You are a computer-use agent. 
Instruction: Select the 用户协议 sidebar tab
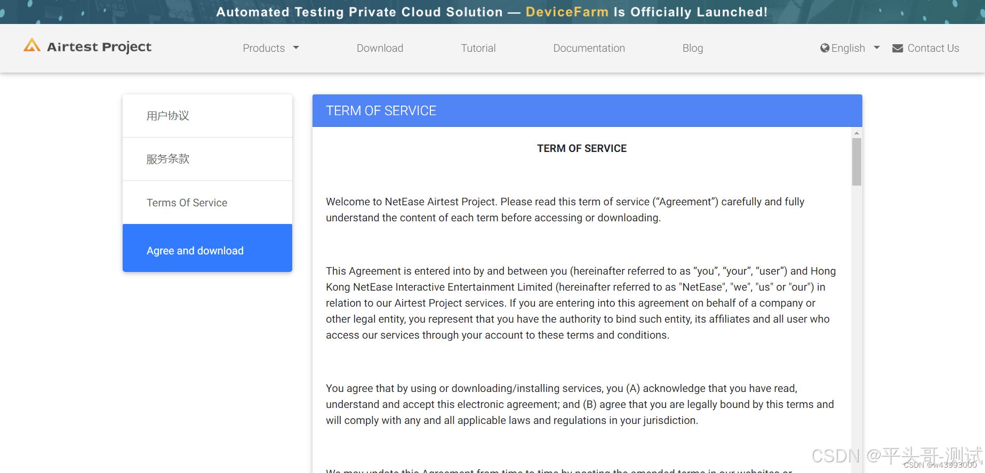click(207, 116)
